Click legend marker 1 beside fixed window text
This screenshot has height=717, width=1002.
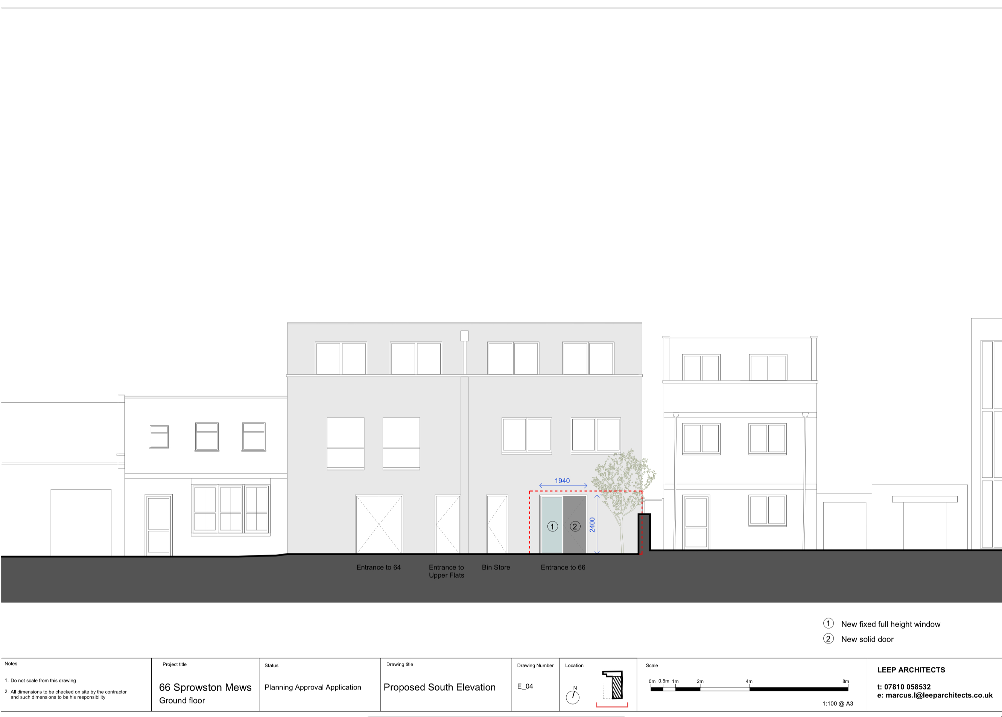(828, 623)
